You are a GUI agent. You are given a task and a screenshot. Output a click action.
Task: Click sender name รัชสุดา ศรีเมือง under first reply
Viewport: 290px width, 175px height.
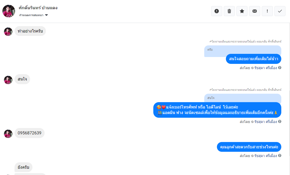pyautogui.click(x=265, y=68)
